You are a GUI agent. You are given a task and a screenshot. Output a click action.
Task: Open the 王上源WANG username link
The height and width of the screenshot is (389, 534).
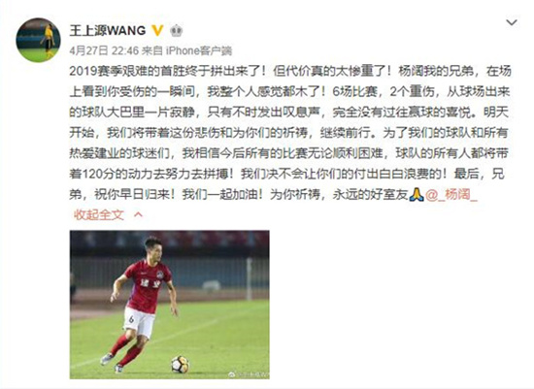108,31
